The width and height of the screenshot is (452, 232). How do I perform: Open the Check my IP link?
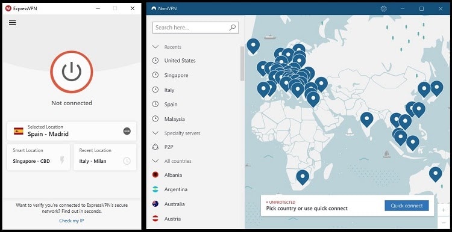pyautogui.click(x=72, y=221)
